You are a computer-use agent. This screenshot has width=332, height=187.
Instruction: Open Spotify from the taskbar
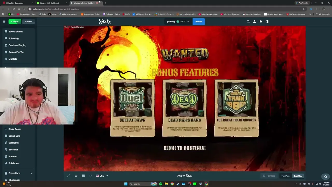coord(161,184)
